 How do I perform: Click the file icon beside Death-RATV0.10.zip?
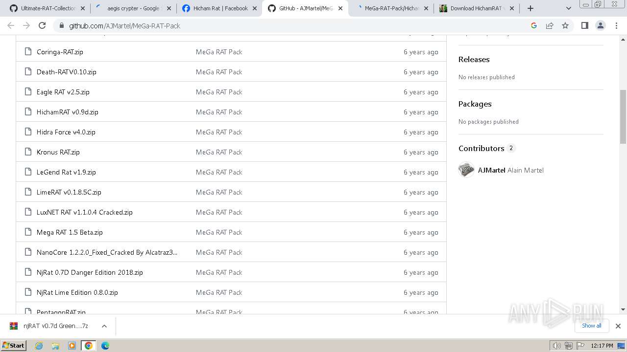[x=28, y=71]
